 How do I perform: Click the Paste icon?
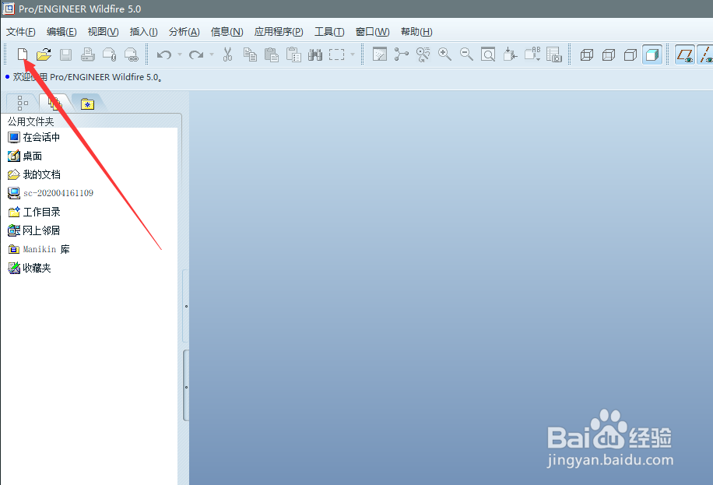tap(272, 54)
